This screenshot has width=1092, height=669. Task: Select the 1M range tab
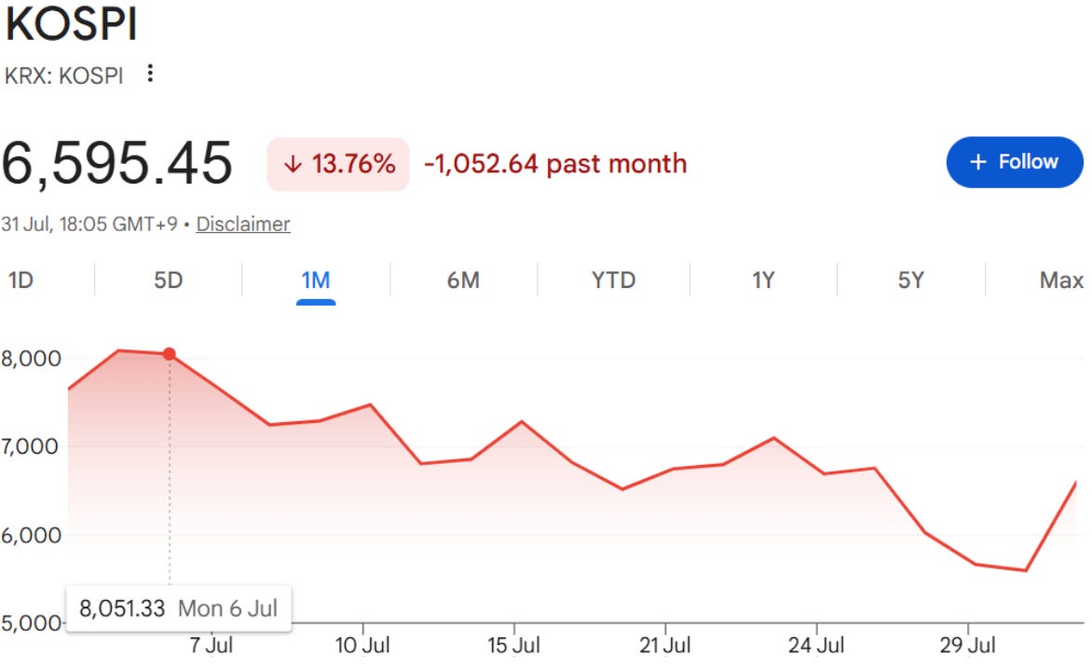tap(316, 280)
